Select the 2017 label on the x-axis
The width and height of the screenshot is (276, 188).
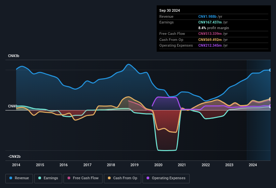[x=87, y=165]
